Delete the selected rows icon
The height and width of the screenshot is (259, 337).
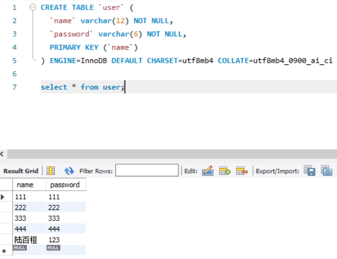coord(242,171)
